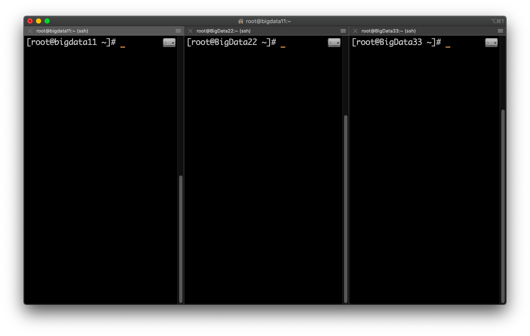The height and width of the screenshot is (336, 530).
Task: Click the home folder icon in window title
Action: (x=241, y=21)
